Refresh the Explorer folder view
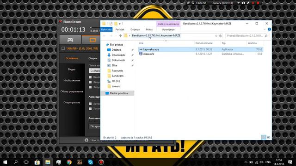Viewport: 296px width, 166px height. [x=220, y=36]
